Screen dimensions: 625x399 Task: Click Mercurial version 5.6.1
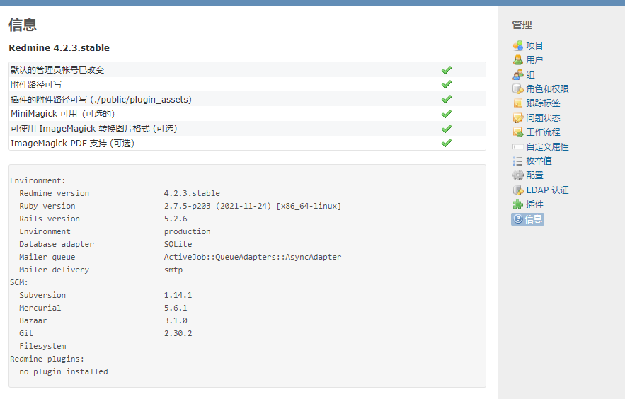176,308
